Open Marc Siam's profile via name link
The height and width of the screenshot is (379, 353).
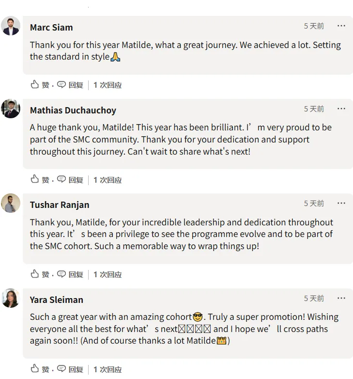[x=51, y=28]
